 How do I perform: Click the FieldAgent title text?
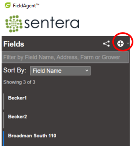tap(26, 6)
